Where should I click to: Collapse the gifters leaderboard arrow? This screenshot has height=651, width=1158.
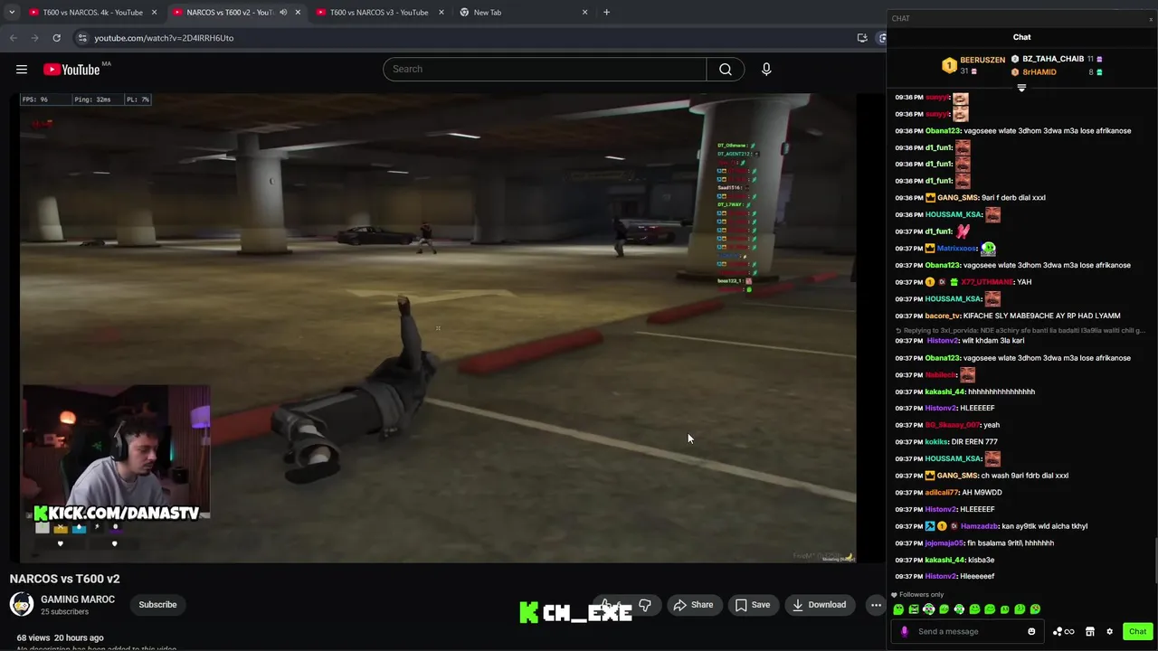1021,88
